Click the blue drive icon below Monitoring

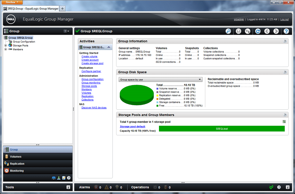(53, 178)
